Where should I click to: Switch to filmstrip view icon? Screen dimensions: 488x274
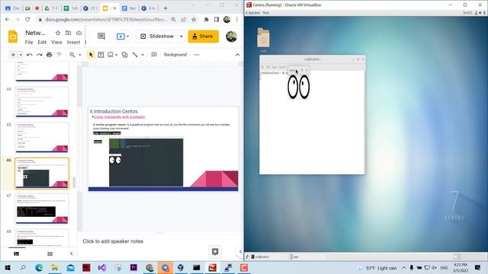[x=17, y=253]
